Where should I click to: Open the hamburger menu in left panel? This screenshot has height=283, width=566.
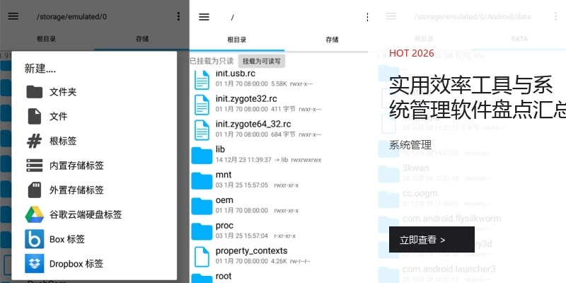pyautogui.click(x=13, y=16)
